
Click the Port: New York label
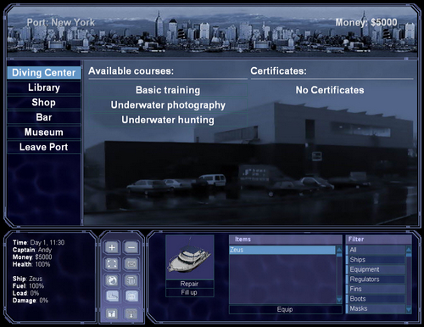click(61, 22)
